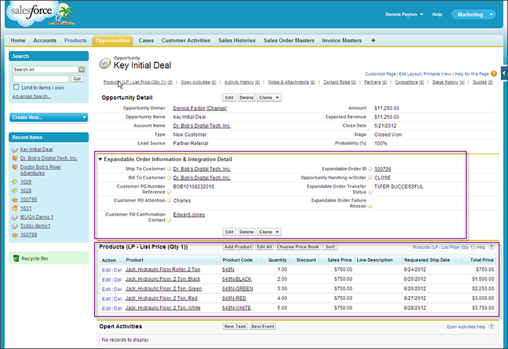This screenshot has width=508, height=349.
Task: Click the Sort products button
Action: (x=330, y=246)
